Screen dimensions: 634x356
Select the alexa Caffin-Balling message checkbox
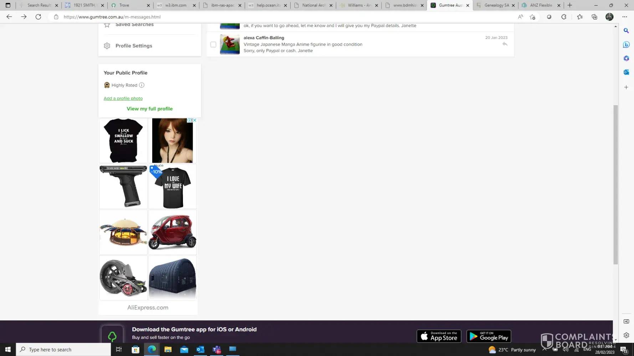tap(213, 44)
